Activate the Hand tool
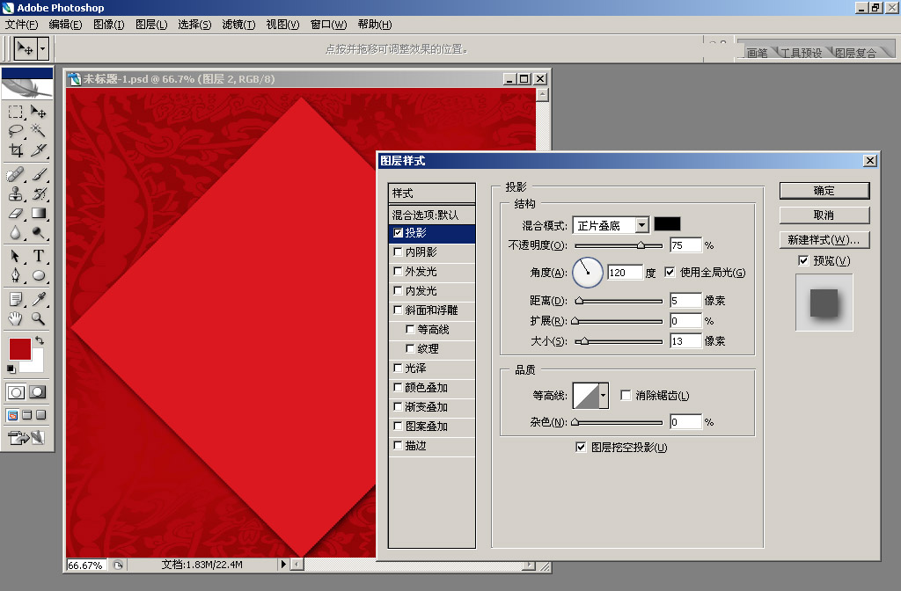Viewport: 901px width, 591px height. [x=16, y=318]
